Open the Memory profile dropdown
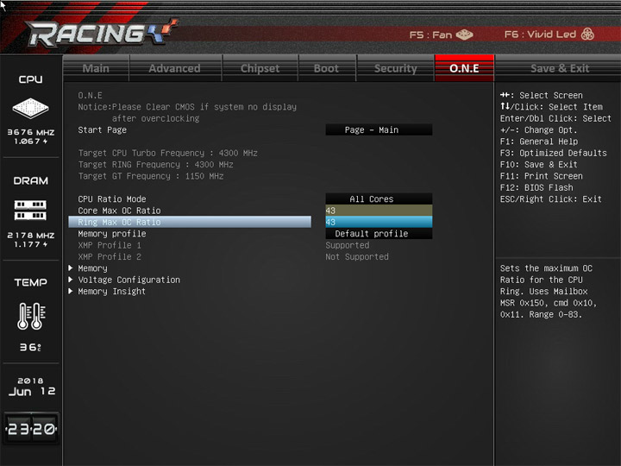621x466 pixels. pyautogui.click(x=379, y=233)
